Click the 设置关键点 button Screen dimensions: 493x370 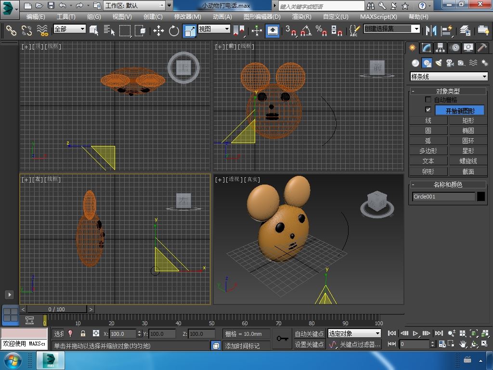(x=309, y=344)
